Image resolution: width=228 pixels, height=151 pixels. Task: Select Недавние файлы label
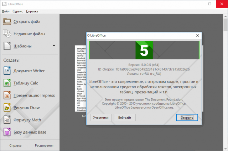(29, 34)
